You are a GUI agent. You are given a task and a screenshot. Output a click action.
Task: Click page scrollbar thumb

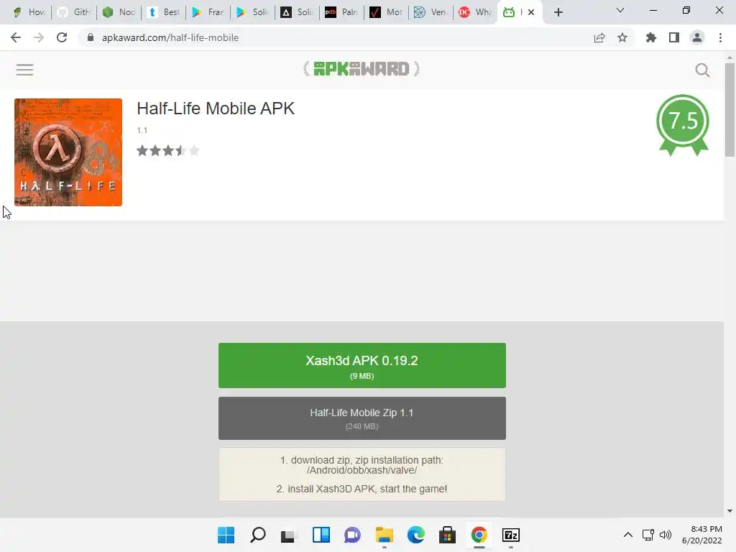tap(730, 109)
